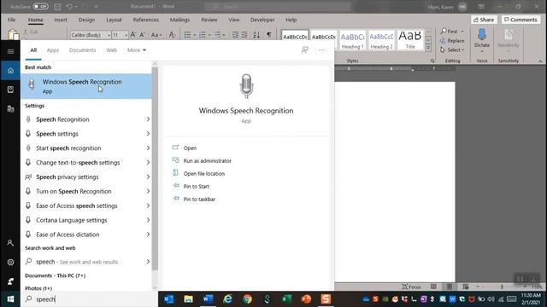Open search options ellipsis menu

pos(321,50)
